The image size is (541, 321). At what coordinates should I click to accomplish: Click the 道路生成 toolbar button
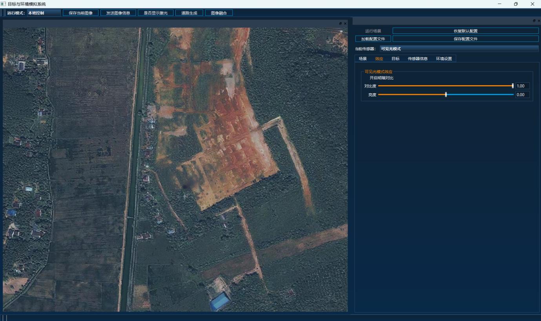[x=189, y=13]
